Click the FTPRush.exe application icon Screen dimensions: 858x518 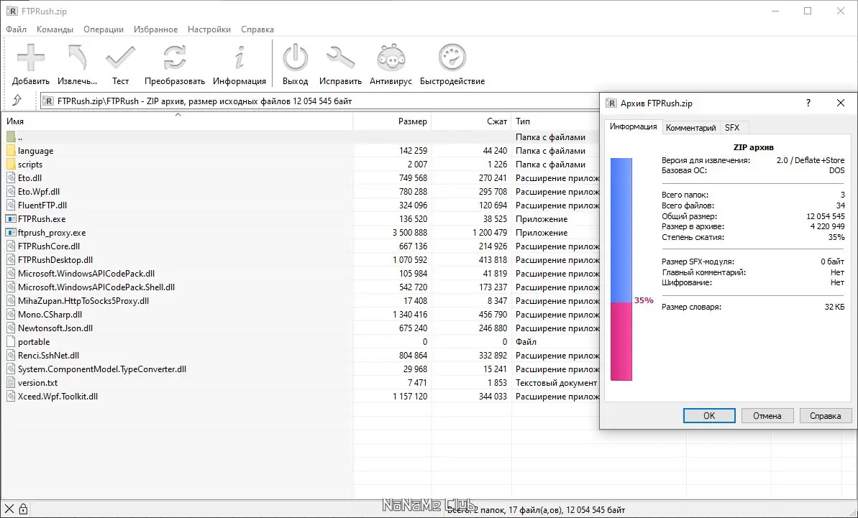point(11,219)
